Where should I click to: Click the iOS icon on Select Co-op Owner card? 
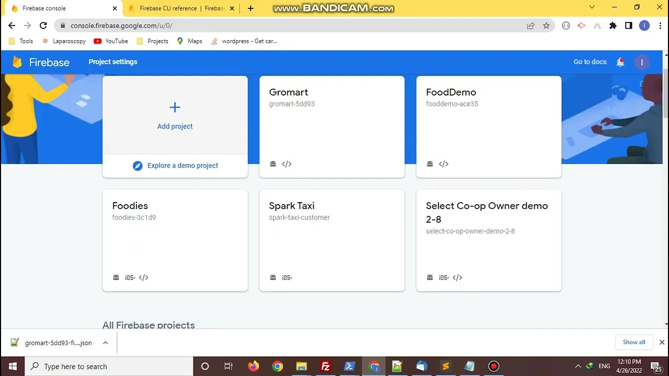point(444,277)
